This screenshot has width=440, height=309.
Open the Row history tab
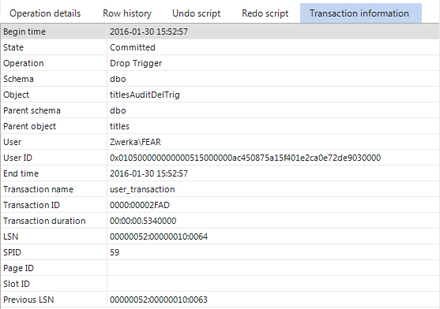127,13
